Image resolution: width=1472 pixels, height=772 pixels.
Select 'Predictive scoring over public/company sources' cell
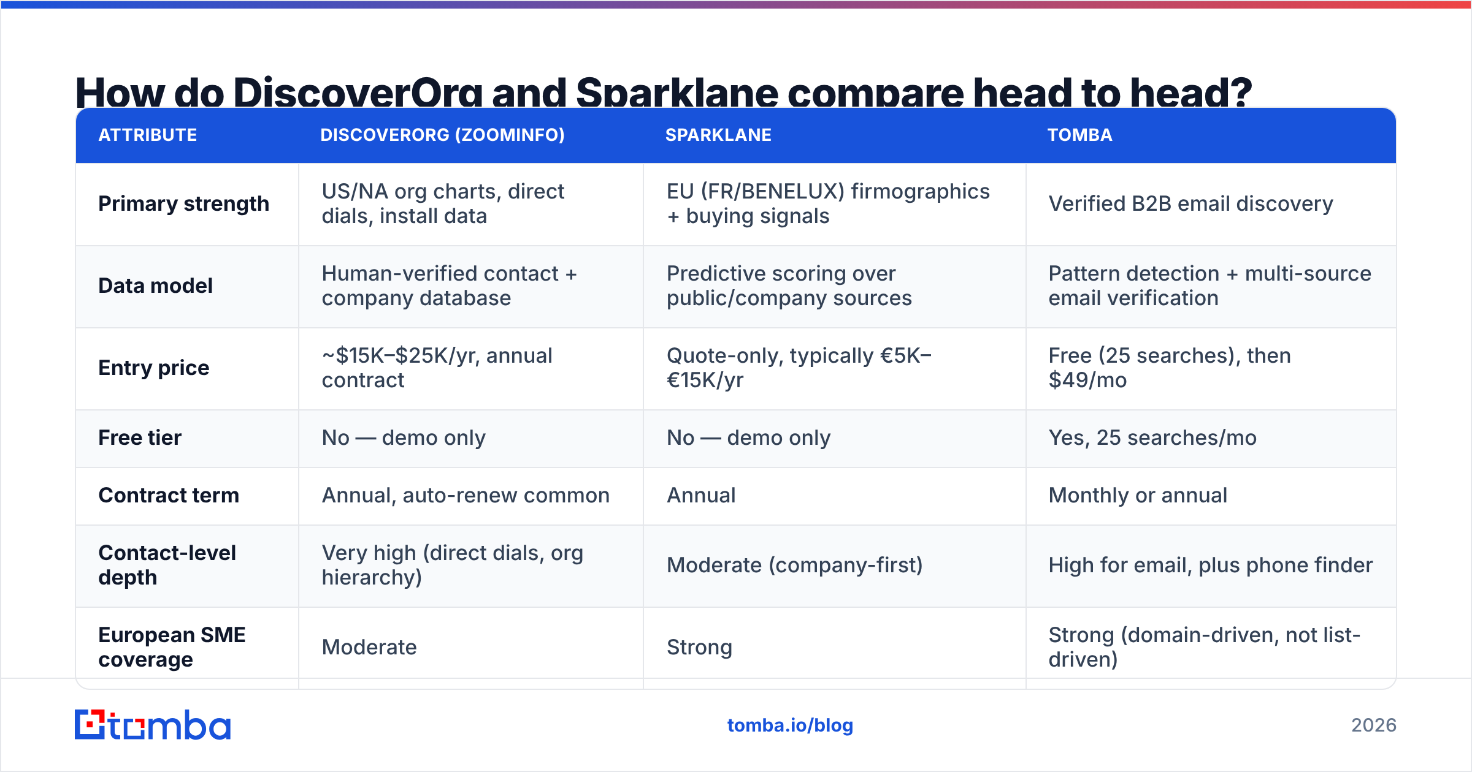pos(835,286)
